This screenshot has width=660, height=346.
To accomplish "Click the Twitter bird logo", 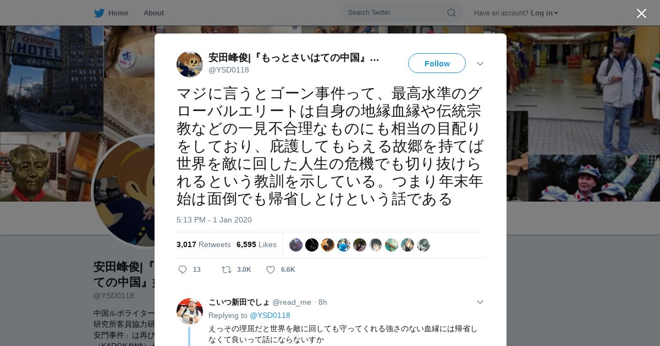I will [99, 13].
